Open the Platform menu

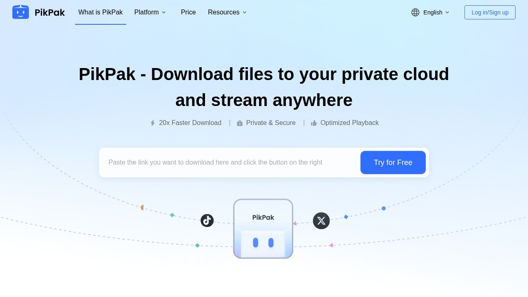[x=146, y=12]
